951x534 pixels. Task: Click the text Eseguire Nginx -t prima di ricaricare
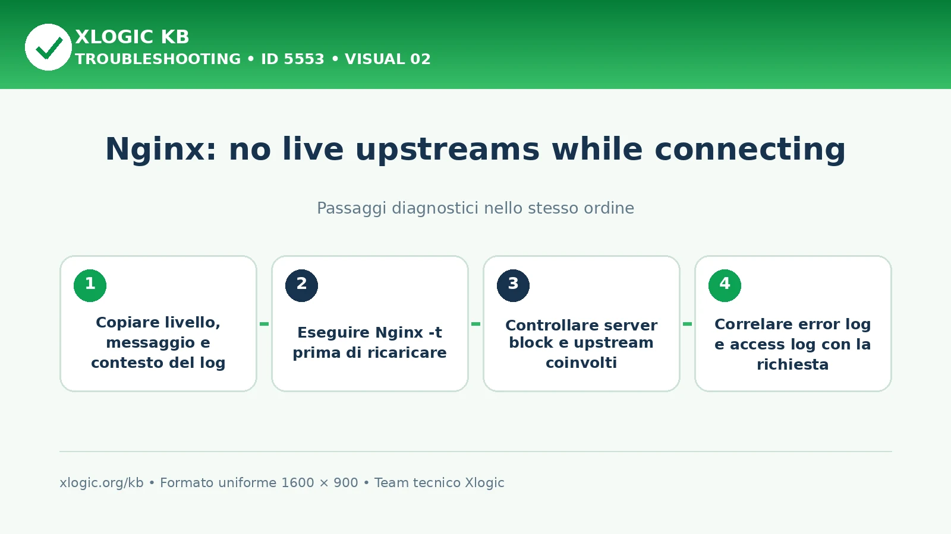tap(370, 342)
